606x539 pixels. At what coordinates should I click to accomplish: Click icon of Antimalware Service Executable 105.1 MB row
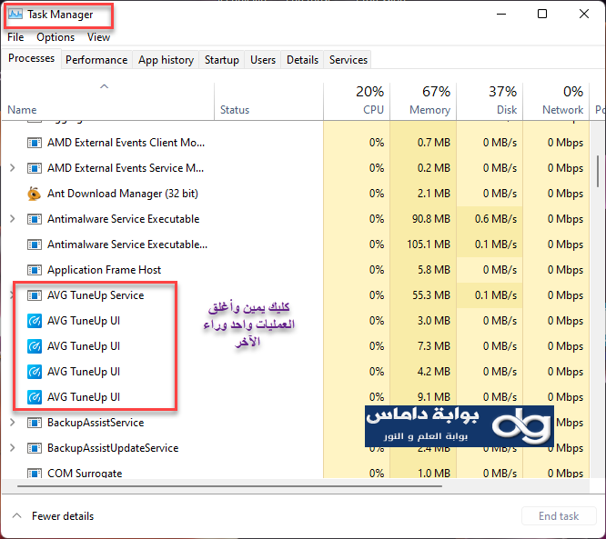coord(35,245)
